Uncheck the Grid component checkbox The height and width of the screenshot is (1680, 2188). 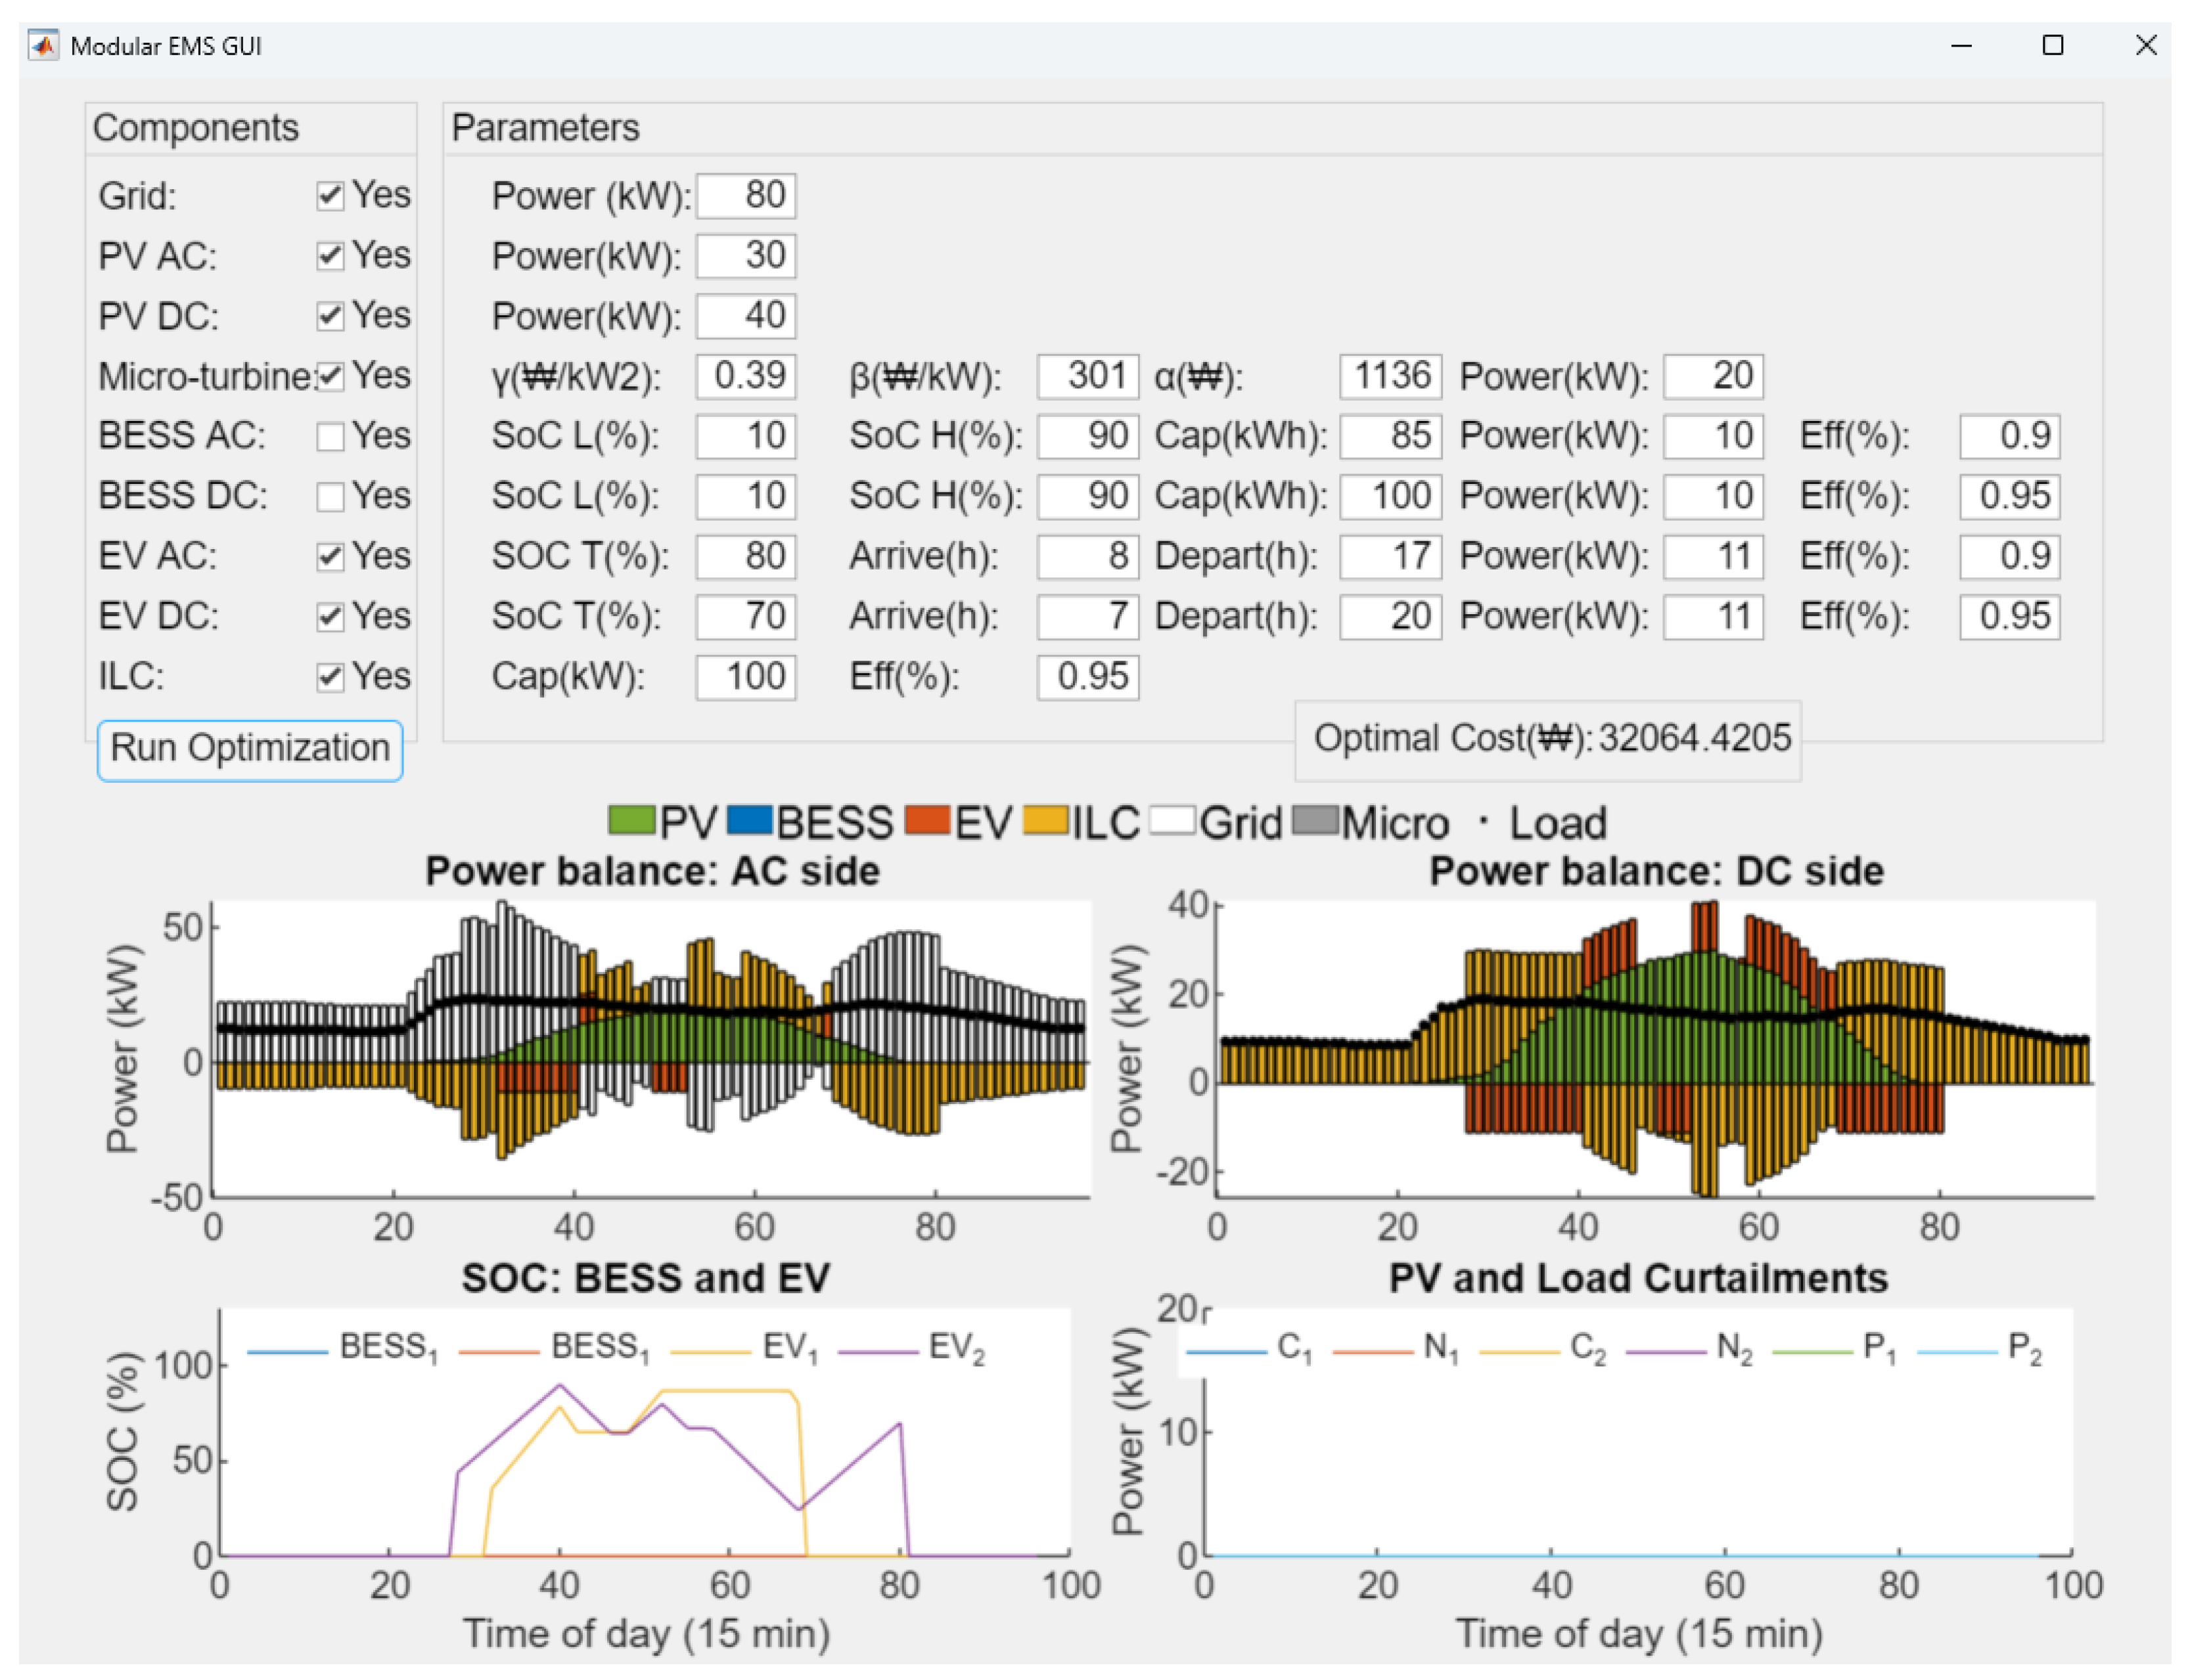pos(330,196)
